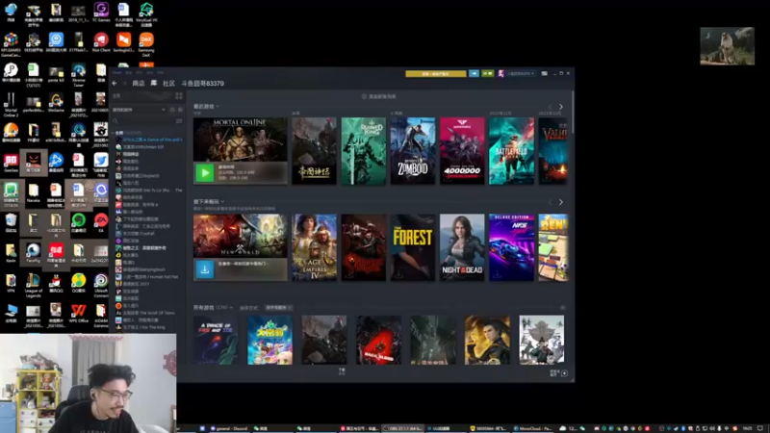Open The Forest game cover
770x433 pixels.
coord(413,247)
